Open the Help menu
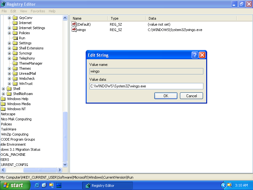 pos(52,11)
